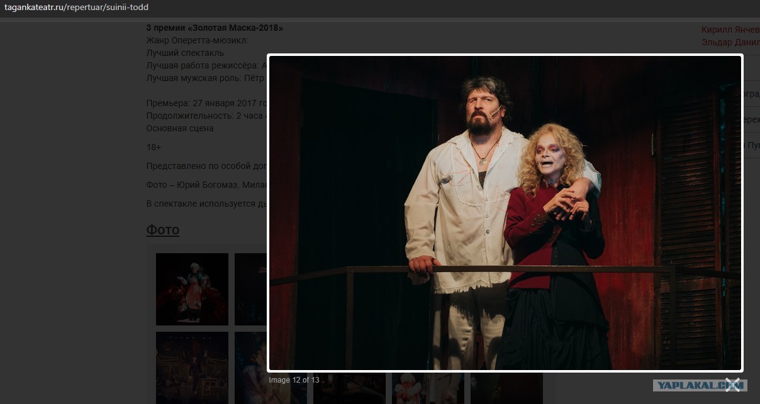Open the 'Эльдар Данил' cast link

730,42
